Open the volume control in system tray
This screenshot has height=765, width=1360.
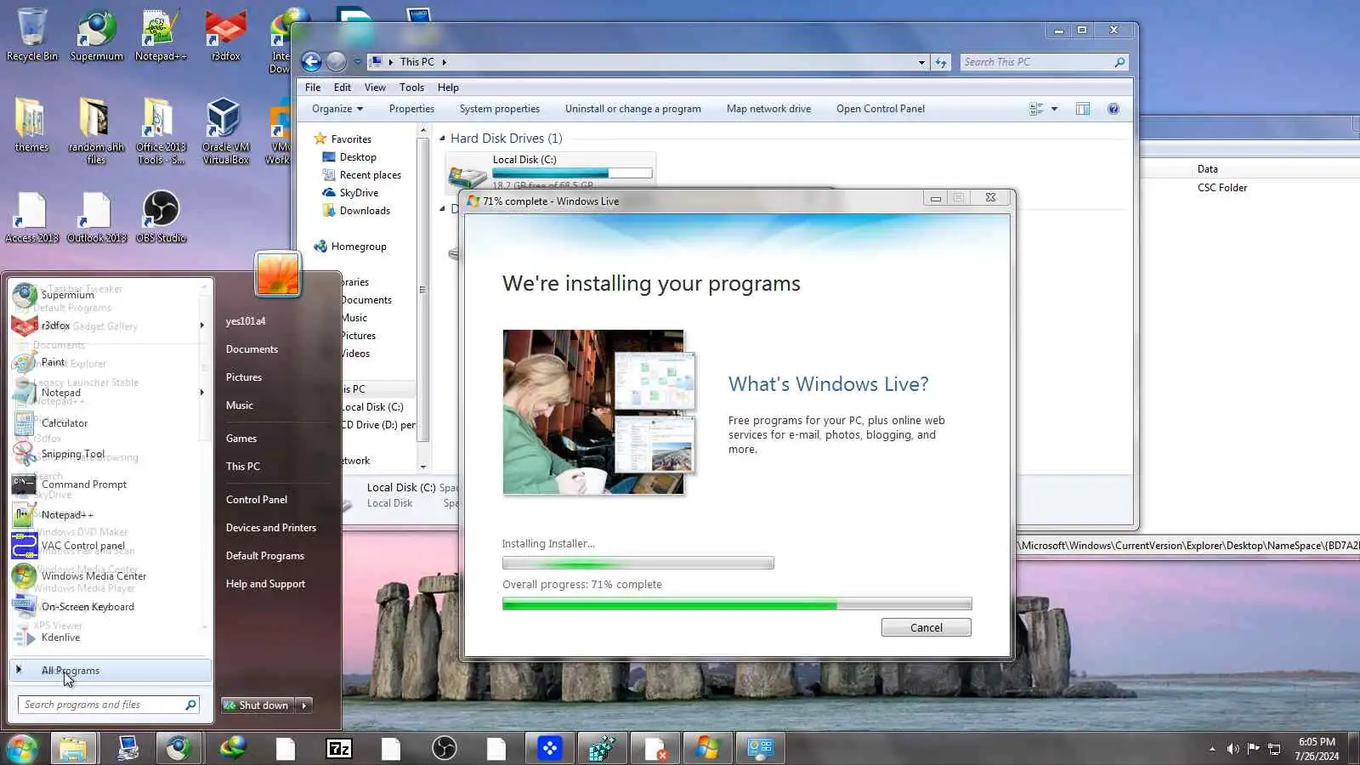pyautogui.click(x=1233, y=749)
